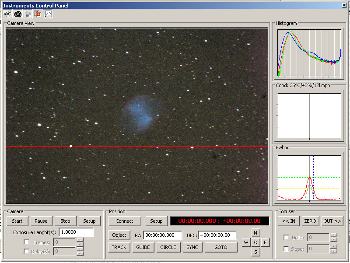
Task: Click the TRACK button
Action: (x=119, y=247)
